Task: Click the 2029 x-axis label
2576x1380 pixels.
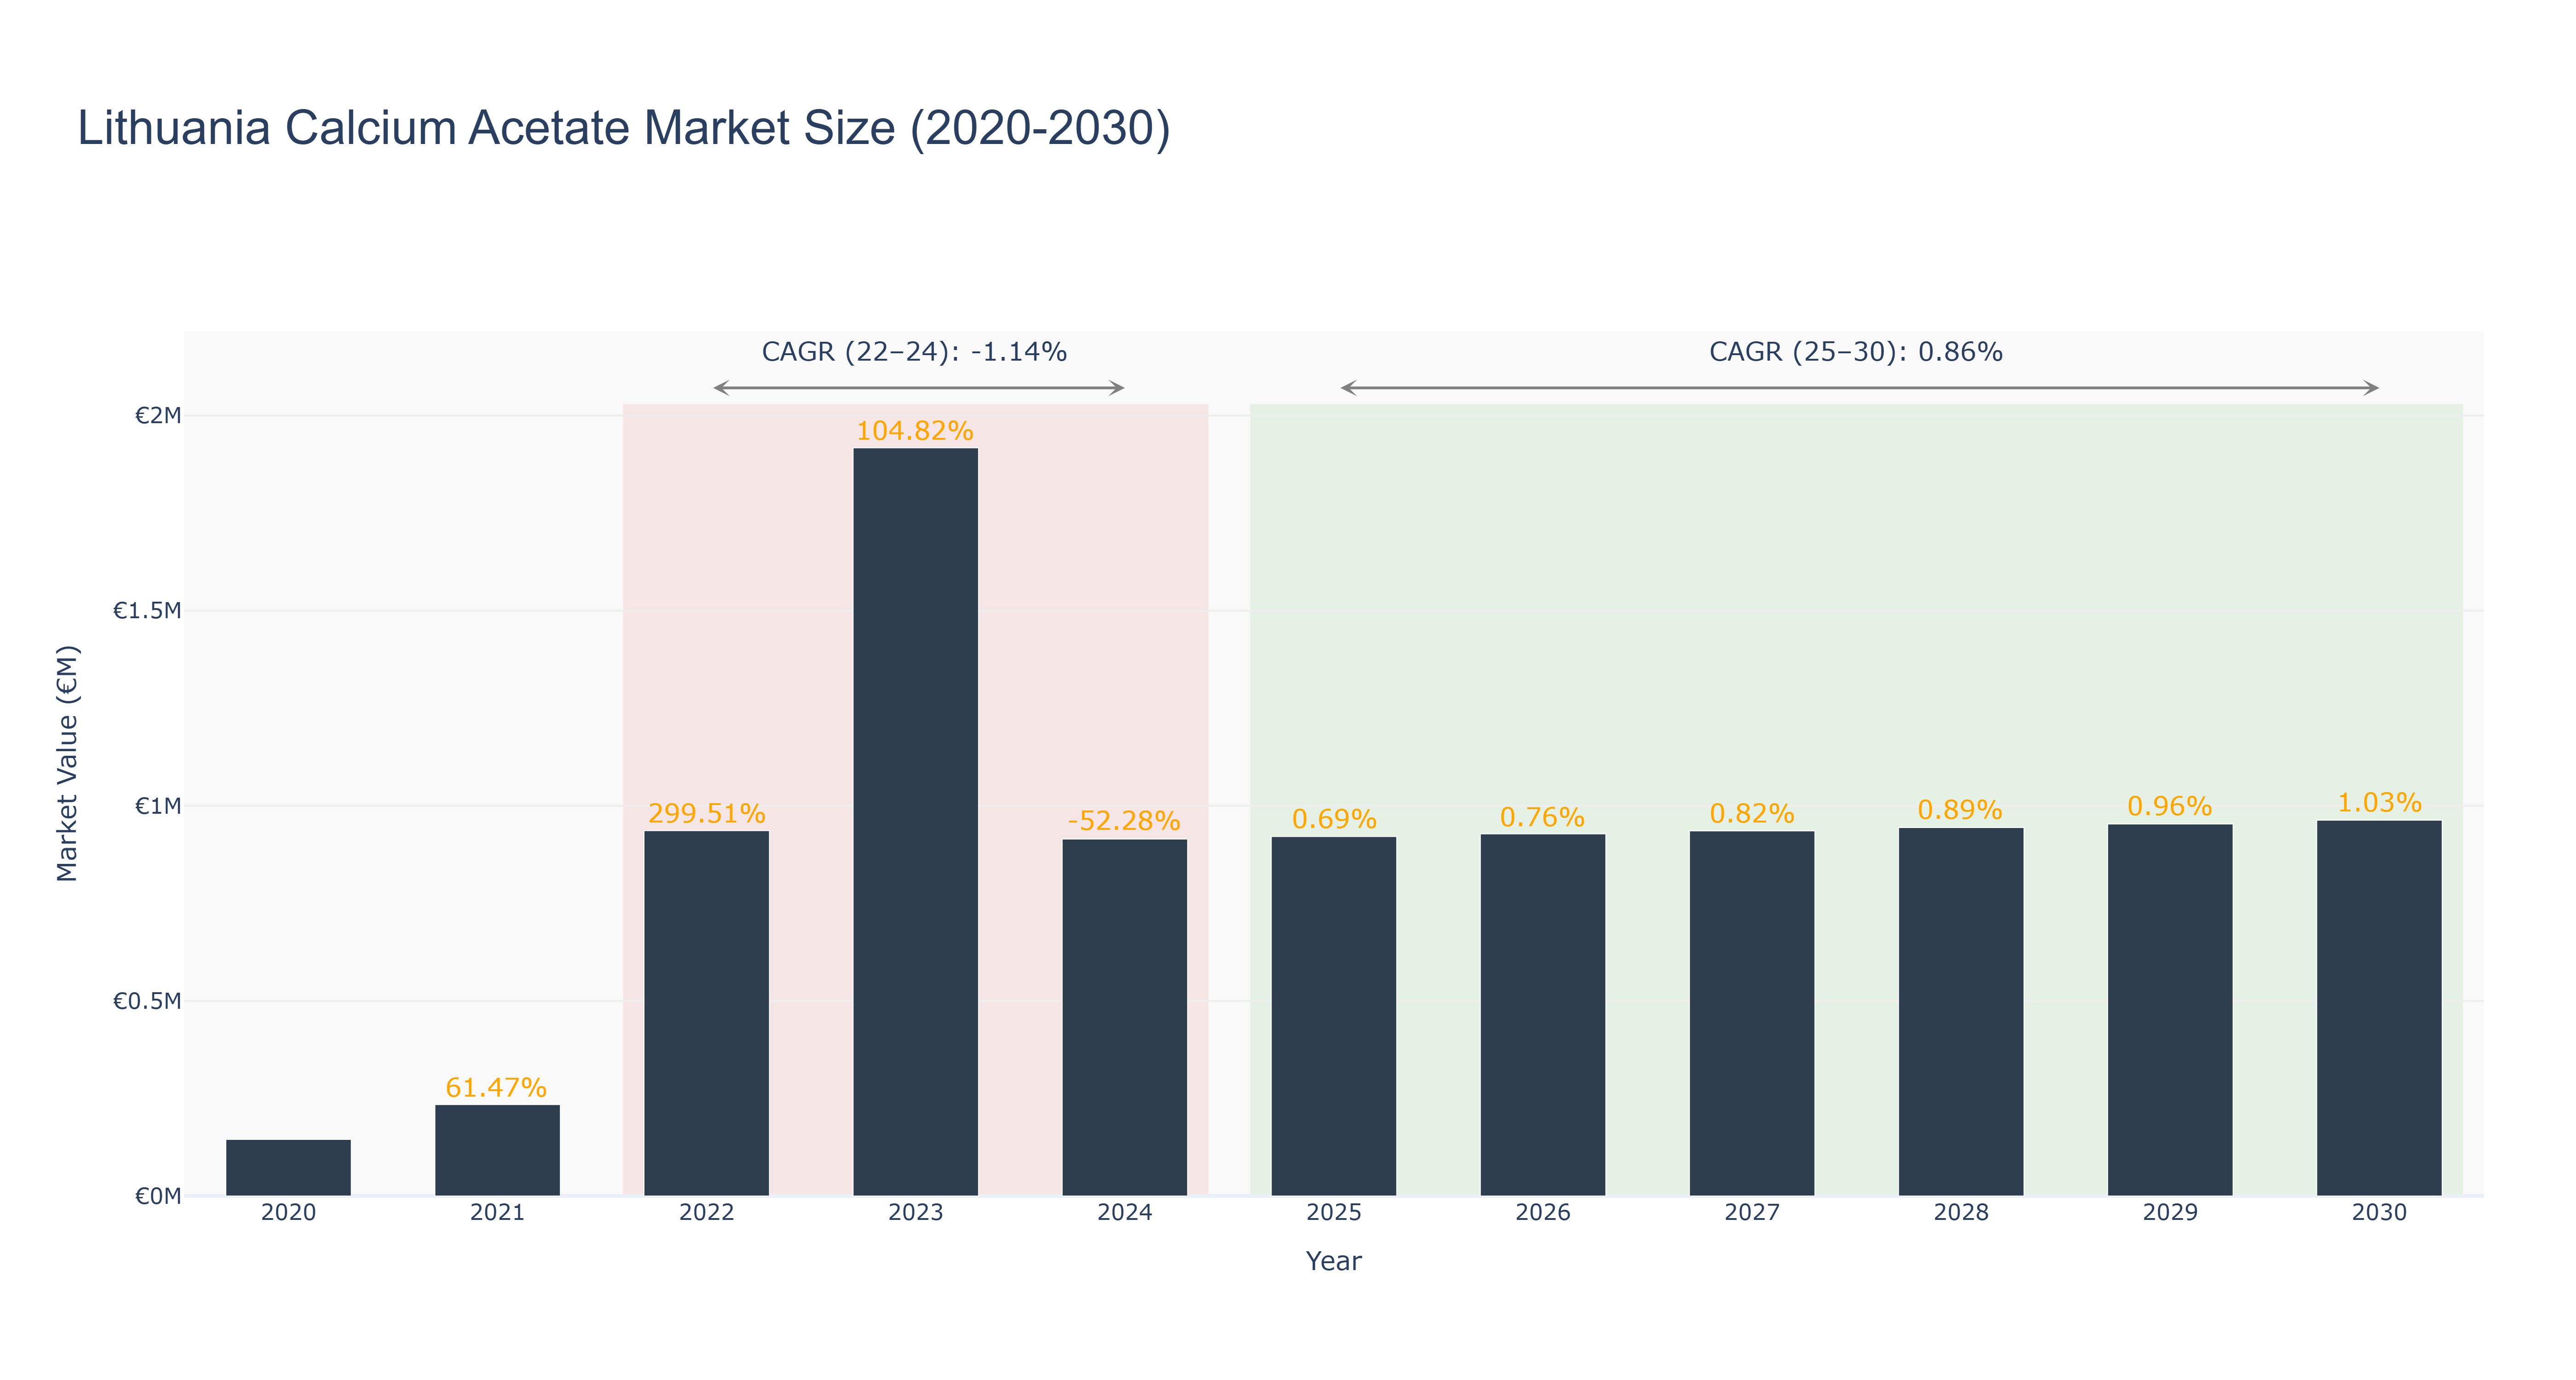Action: click(x=2169, y=1212)
